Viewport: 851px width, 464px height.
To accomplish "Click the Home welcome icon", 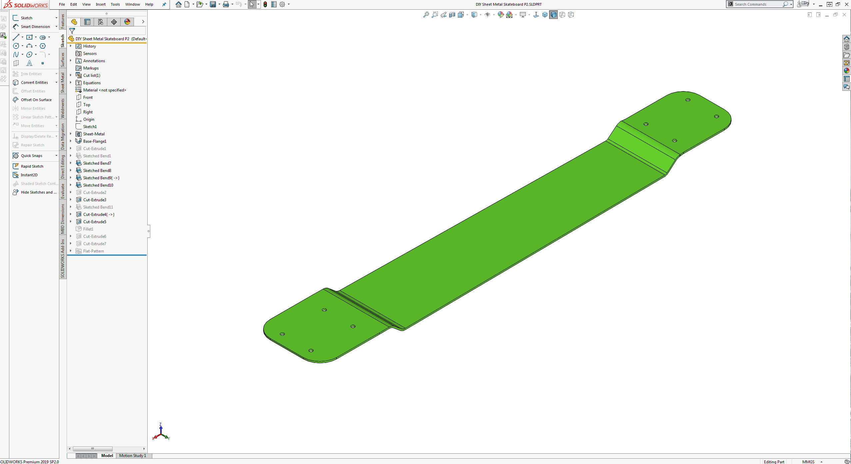I will point(179,4).
